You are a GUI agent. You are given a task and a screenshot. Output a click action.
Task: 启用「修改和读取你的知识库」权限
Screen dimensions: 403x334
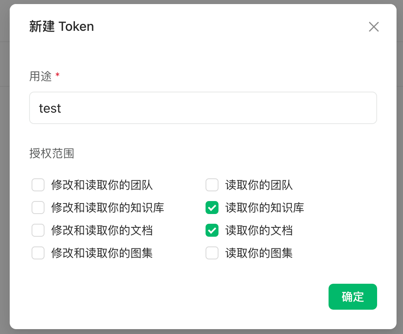click(x=38, y=208)
